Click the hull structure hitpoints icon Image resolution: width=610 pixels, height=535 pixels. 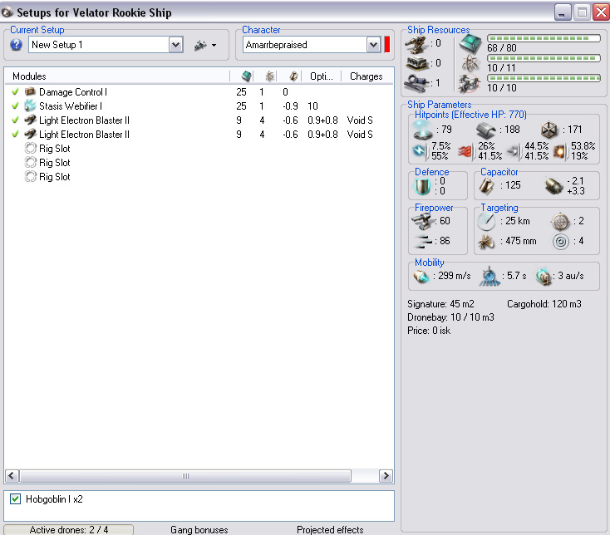point(549,130)
